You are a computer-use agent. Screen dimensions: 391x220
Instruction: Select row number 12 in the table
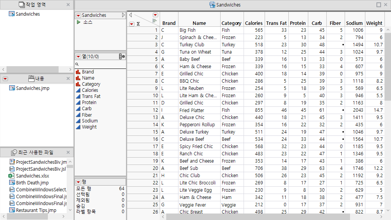coord(144,110)
